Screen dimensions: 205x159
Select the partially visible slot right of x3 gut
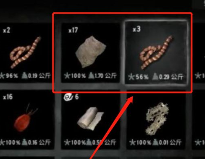click(199, 53)
